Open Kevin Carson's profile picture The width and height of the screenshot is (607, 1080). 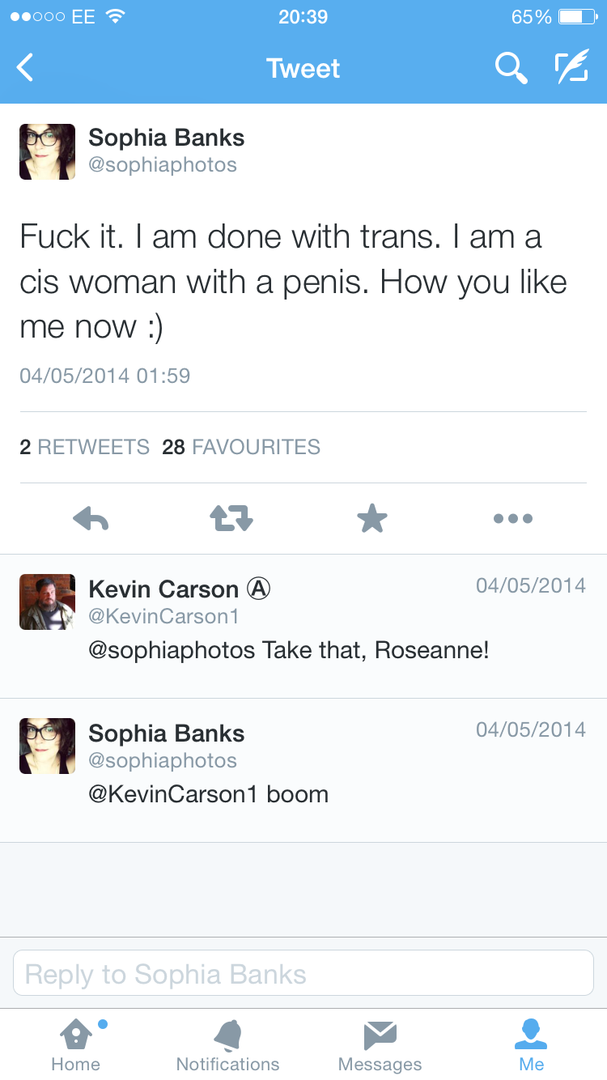47,602
